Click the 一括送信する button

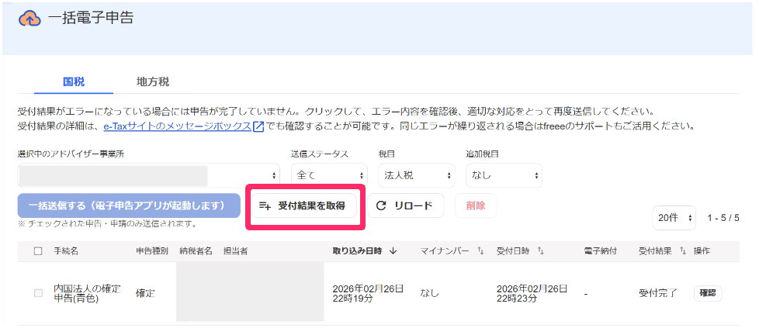[x=129, y=205]
